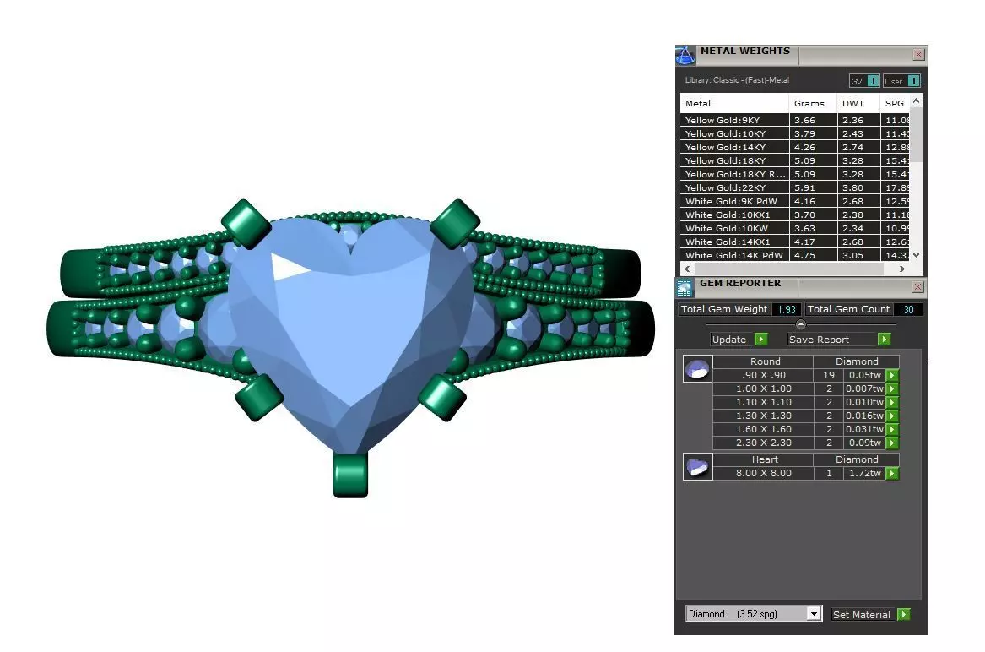Image resolution: width=985 pixels, height=652 pixels.
Task: Click the green arrow beside Save Report
Action: pos(884,340)
